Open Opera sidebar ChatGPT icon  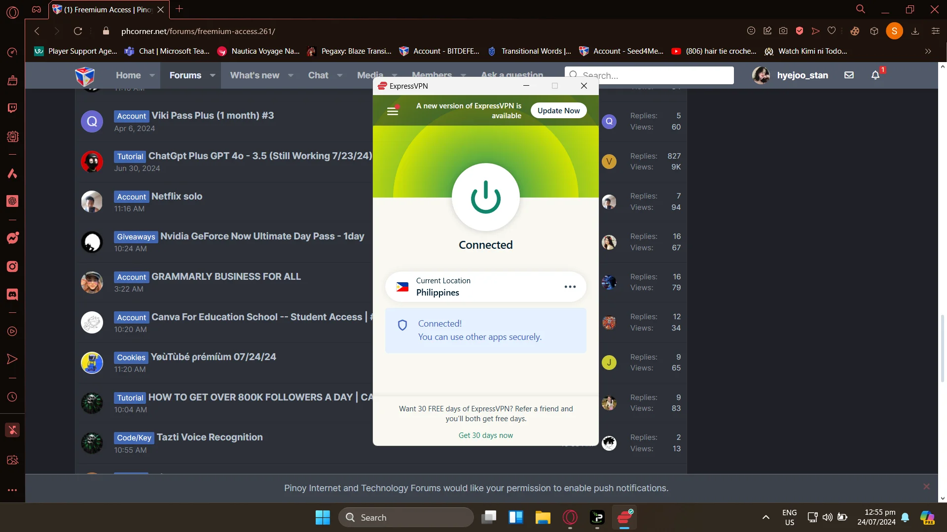pos(12,201)
